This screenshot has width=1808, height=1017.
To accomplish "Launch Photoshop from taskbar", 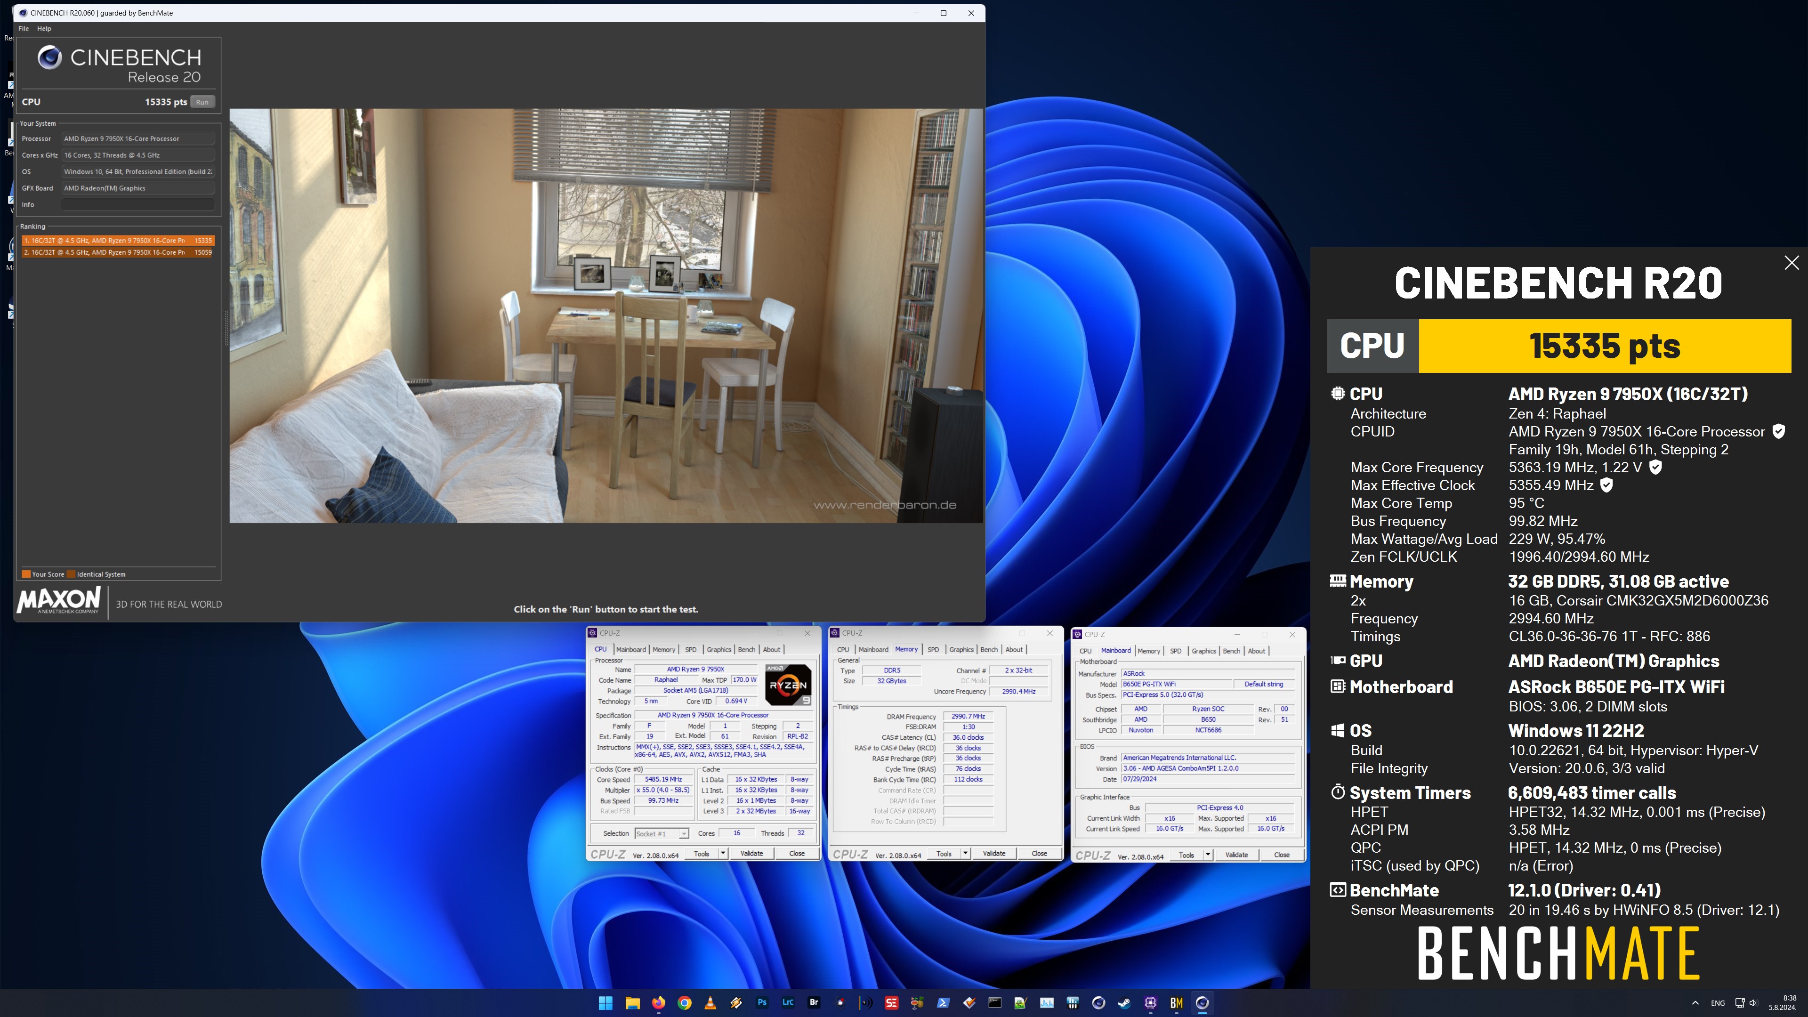I will click(761, 1003).
